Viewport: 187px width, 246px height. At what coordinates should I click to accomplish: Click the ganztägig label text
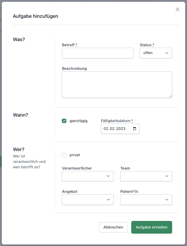tap(78, 121)
